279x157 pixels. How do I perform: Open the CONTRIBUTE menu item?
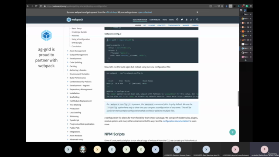(x=155, y=20)
